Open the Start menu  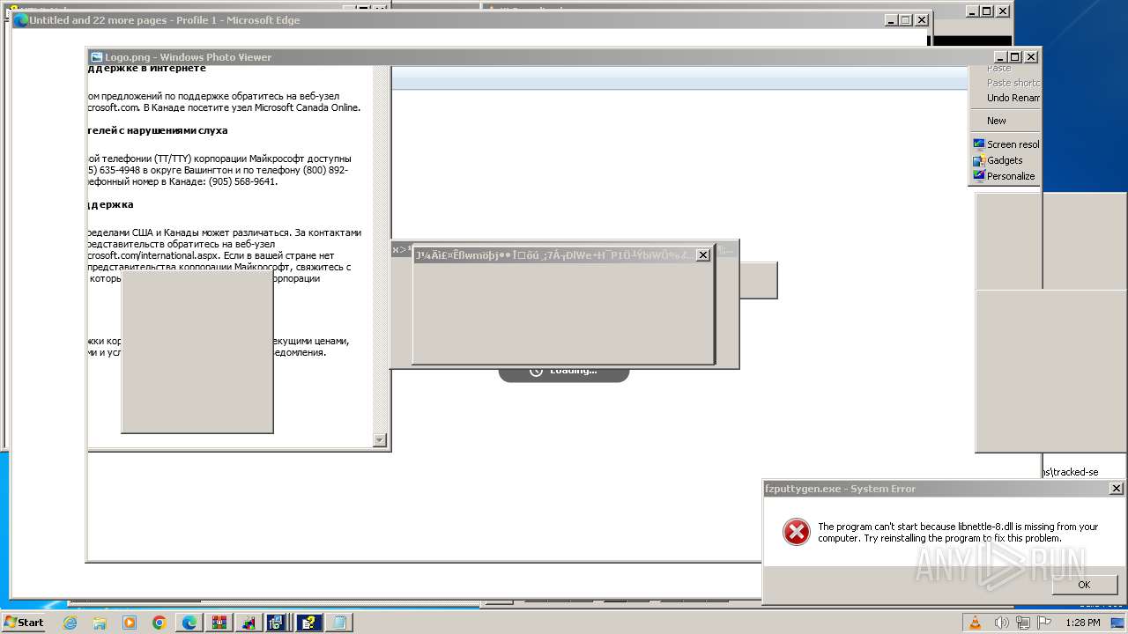24,623
